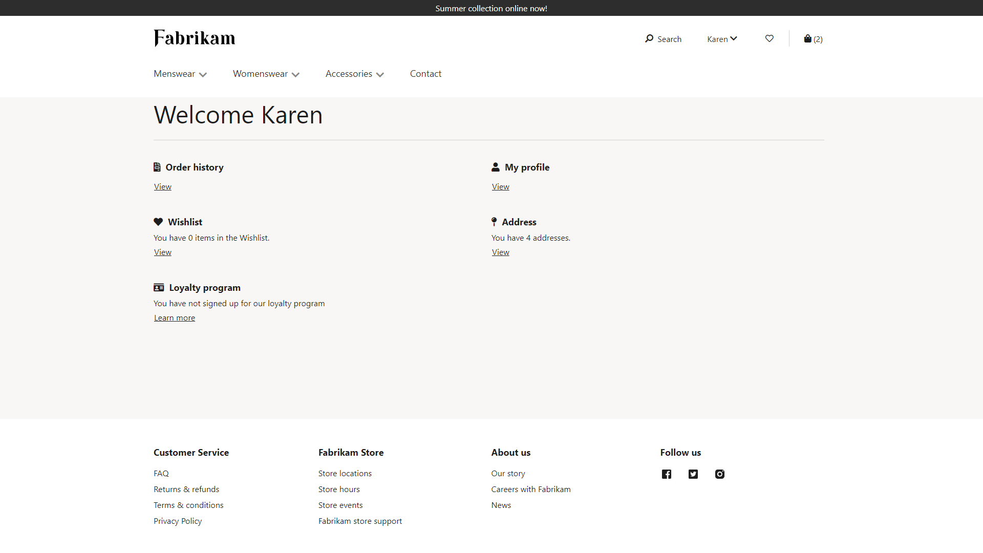
Task: Click the Order history document icon
Action: [x=157, y=167]
